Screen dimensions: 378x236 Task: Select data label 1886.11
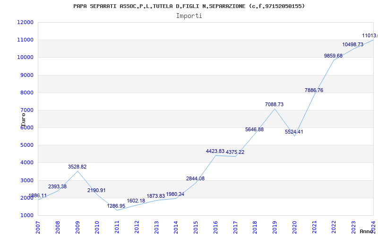click(38, 196)
